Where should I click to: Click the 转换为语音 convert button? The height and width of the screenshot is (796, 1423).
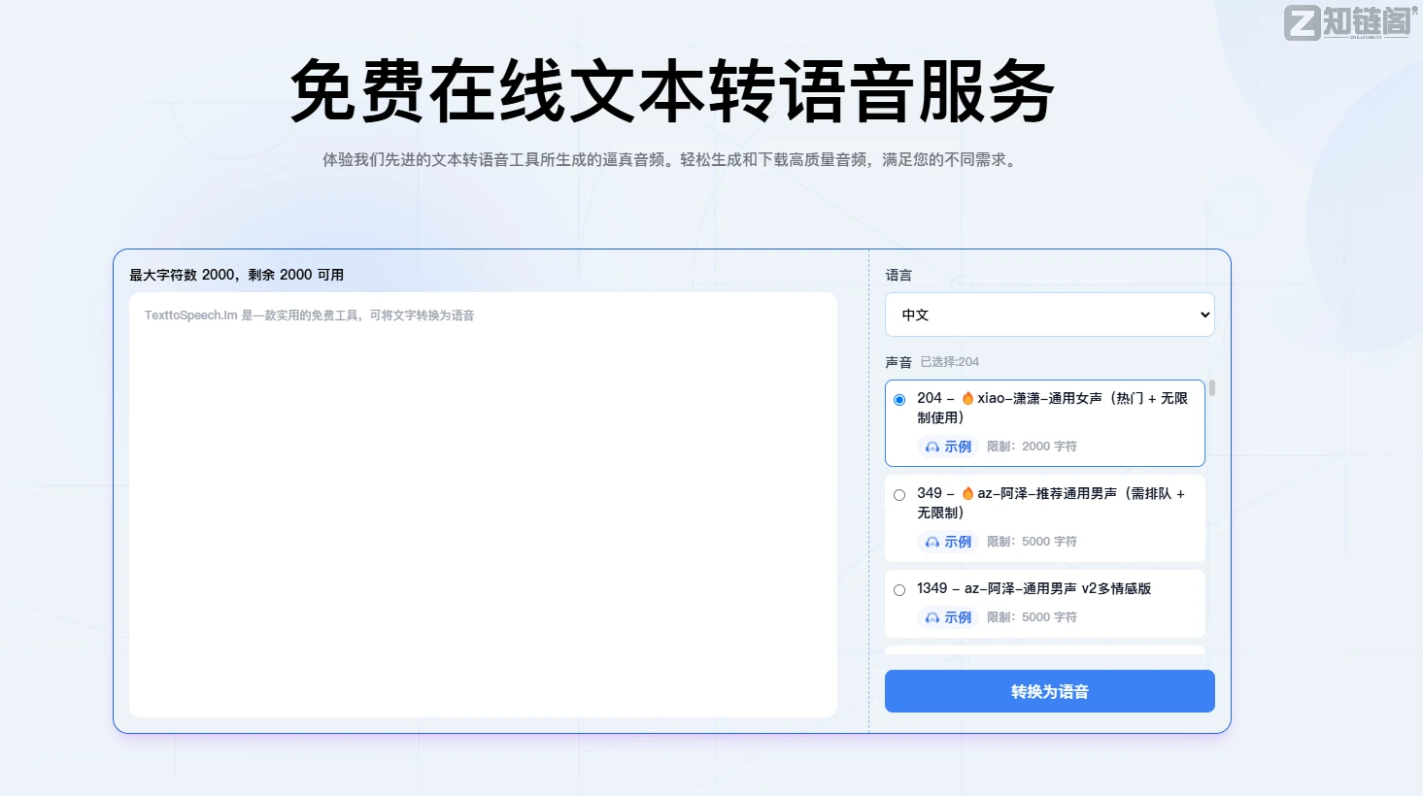(1049, 691)
